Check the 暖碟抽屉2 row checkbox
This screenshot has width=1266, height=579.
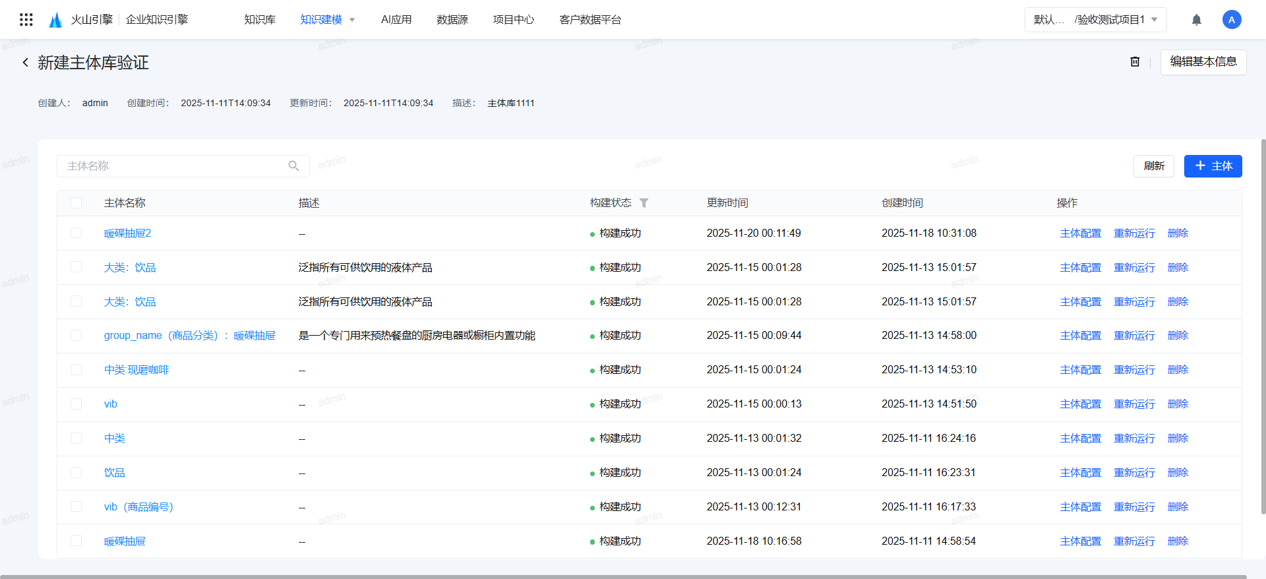[x=76, y=233]
